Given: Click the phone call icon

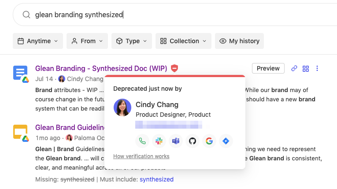Looking at the screenshot, I should (x=142, y=141).
